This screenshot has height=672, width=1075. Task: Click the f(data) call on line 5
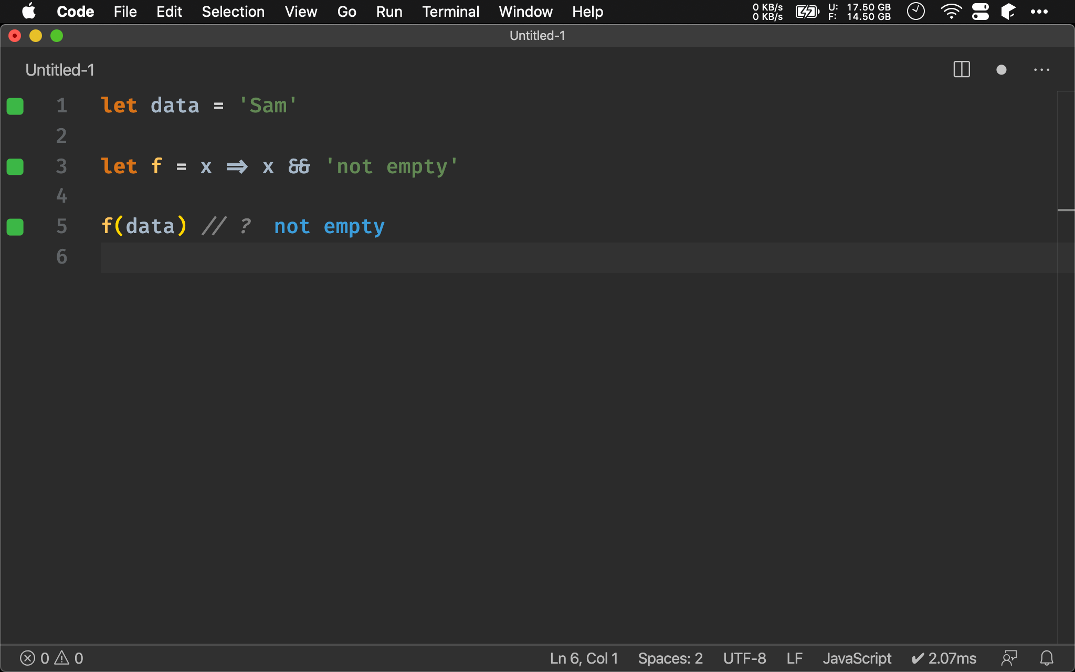tap(144, 226)
